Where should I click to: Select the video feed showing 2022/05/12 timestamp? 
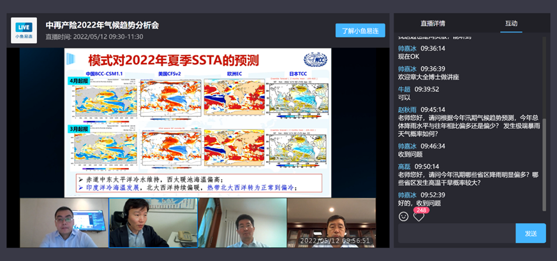331,223
